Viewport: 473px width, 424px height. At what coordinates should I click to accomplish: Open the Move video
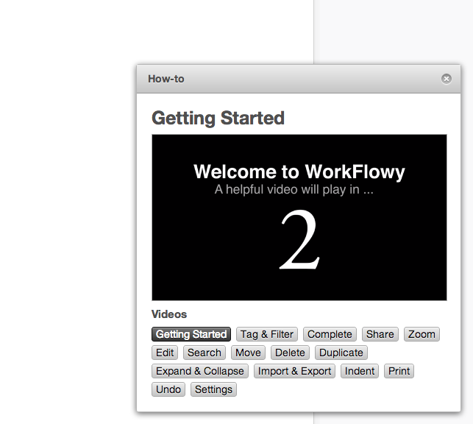click(x=248, y=353)
